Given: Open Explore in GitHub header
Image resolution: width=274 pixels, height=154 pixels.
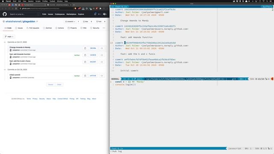Looking at the screenshot, I should [x=81, y=14].
